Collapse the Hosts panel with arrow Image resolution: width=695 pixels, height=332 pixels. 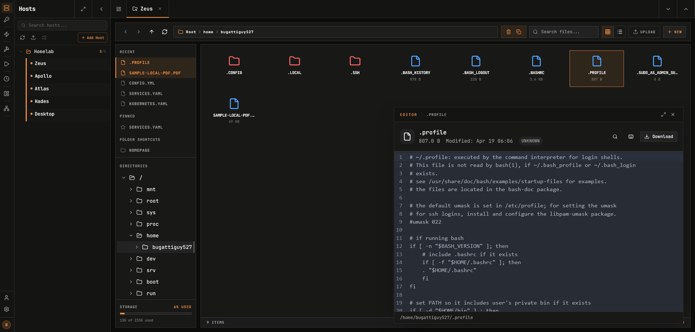(101, 9)
